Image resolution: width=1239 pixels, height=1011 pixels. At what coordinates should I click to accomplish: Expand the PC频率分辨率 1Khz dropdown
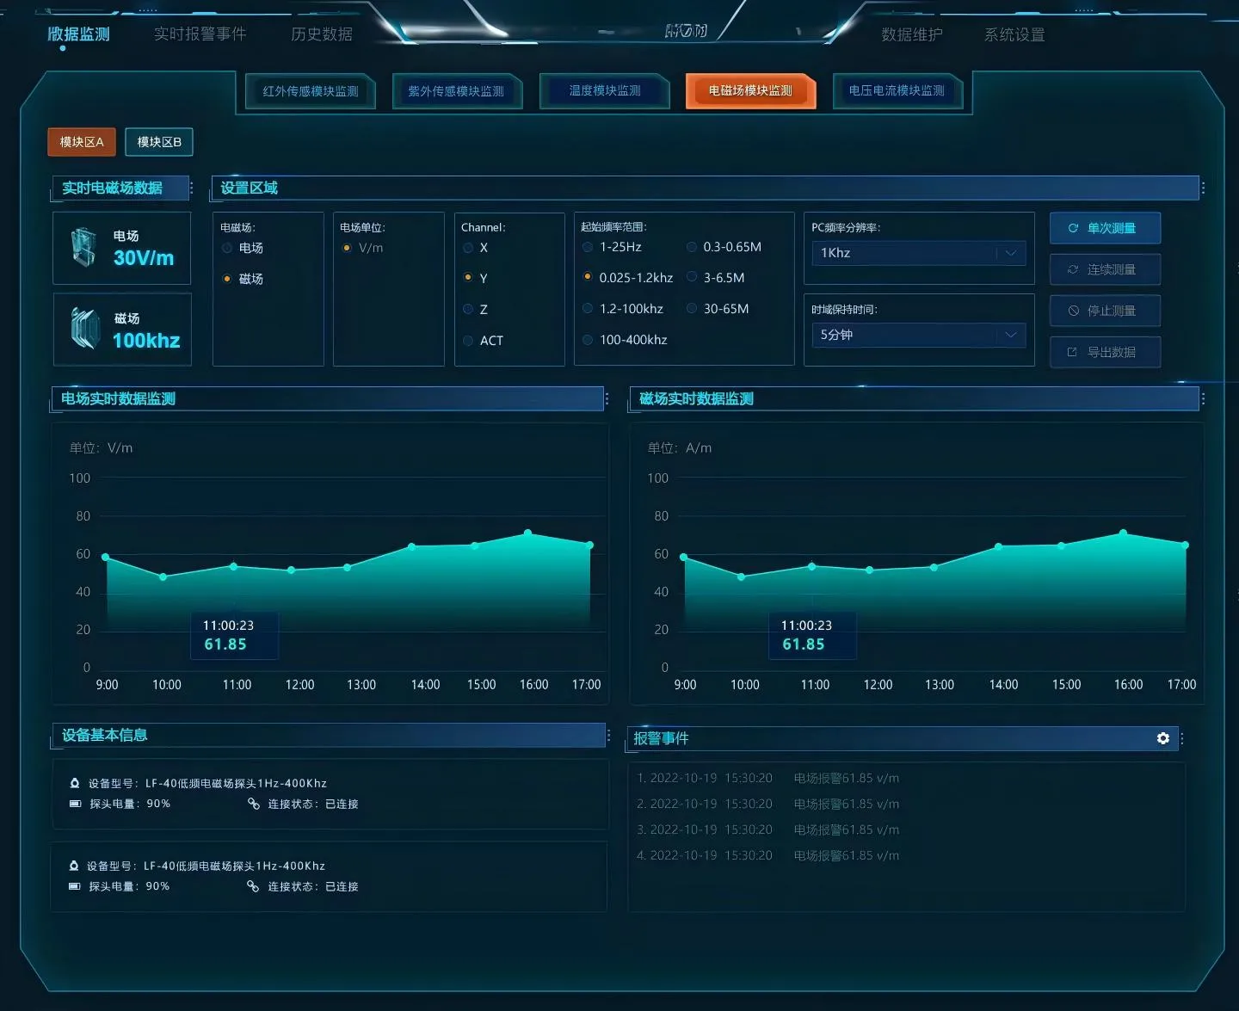coord(919,253)
